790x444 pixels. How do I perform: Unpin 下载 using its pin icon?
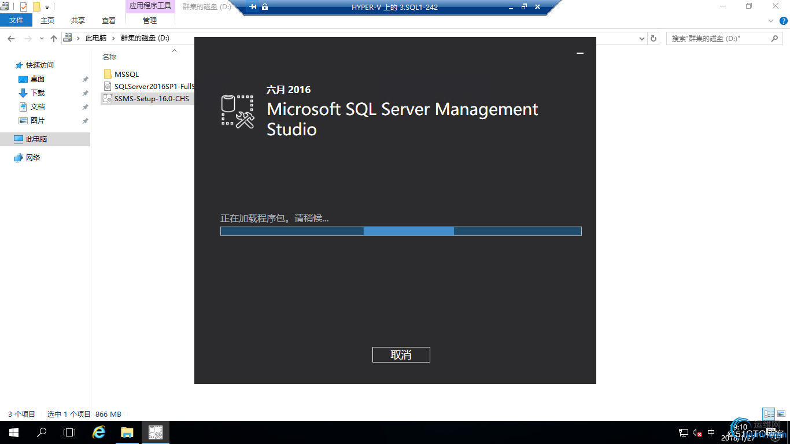click(85, 93)
